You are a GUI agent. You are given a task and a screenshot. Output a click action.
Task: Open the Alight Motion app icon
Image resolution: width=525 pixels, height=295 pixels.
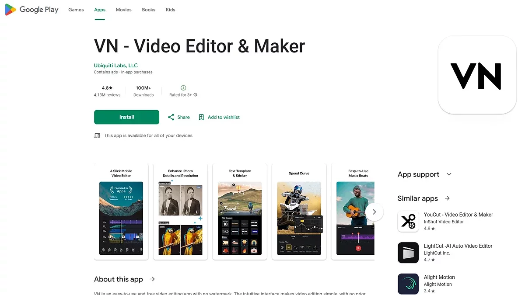tap(408, 284)
